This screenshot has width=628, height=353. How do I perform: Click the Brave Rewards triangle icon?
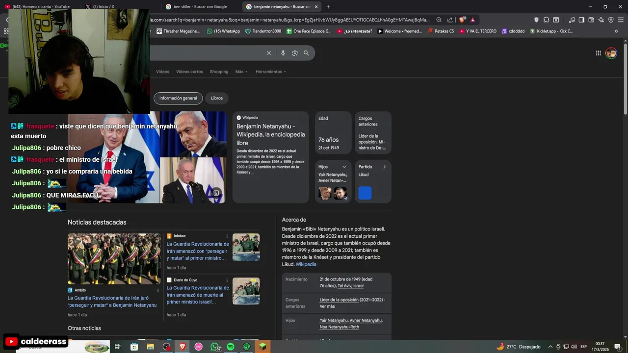(473, 20)
